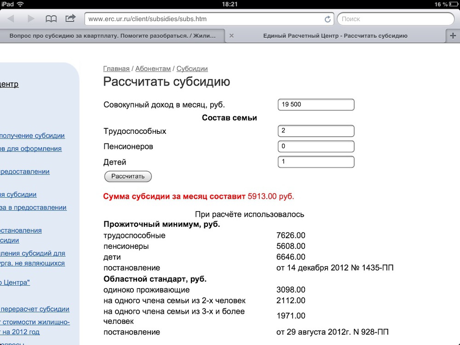Tap the clock showing 18:21
The width and height of the screenshot is (460, 345).
[230, 4]
